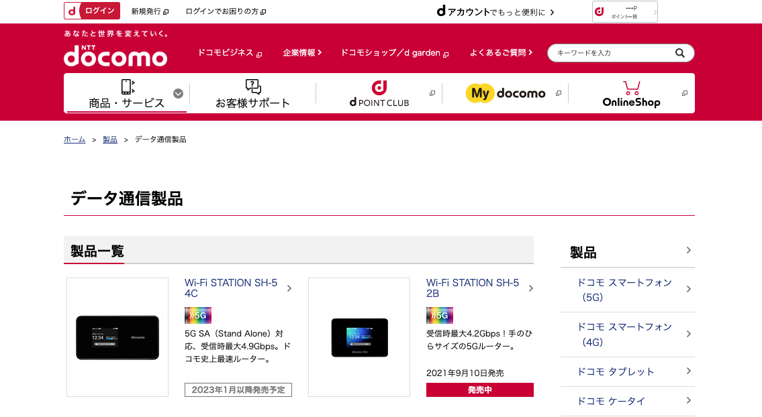Click chevron beside 製品 sidebar heading

coord(689,251)
